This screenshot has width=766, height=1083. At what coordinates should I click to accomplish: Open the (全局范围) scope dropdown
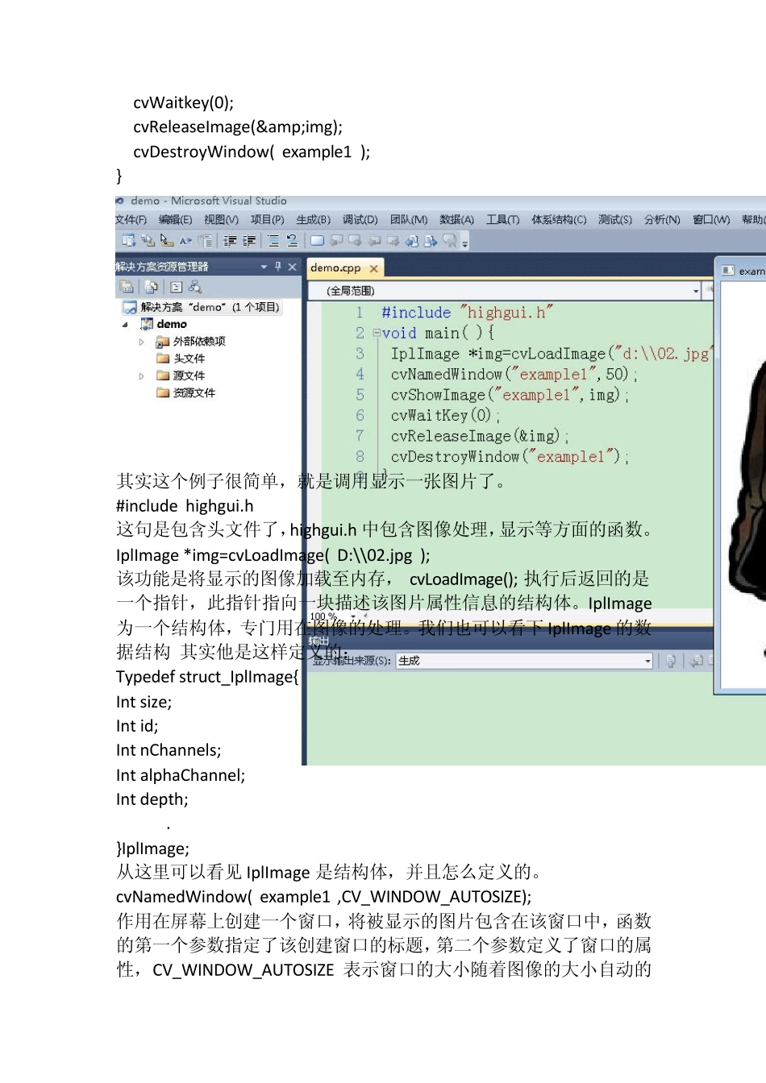(506, 290)
